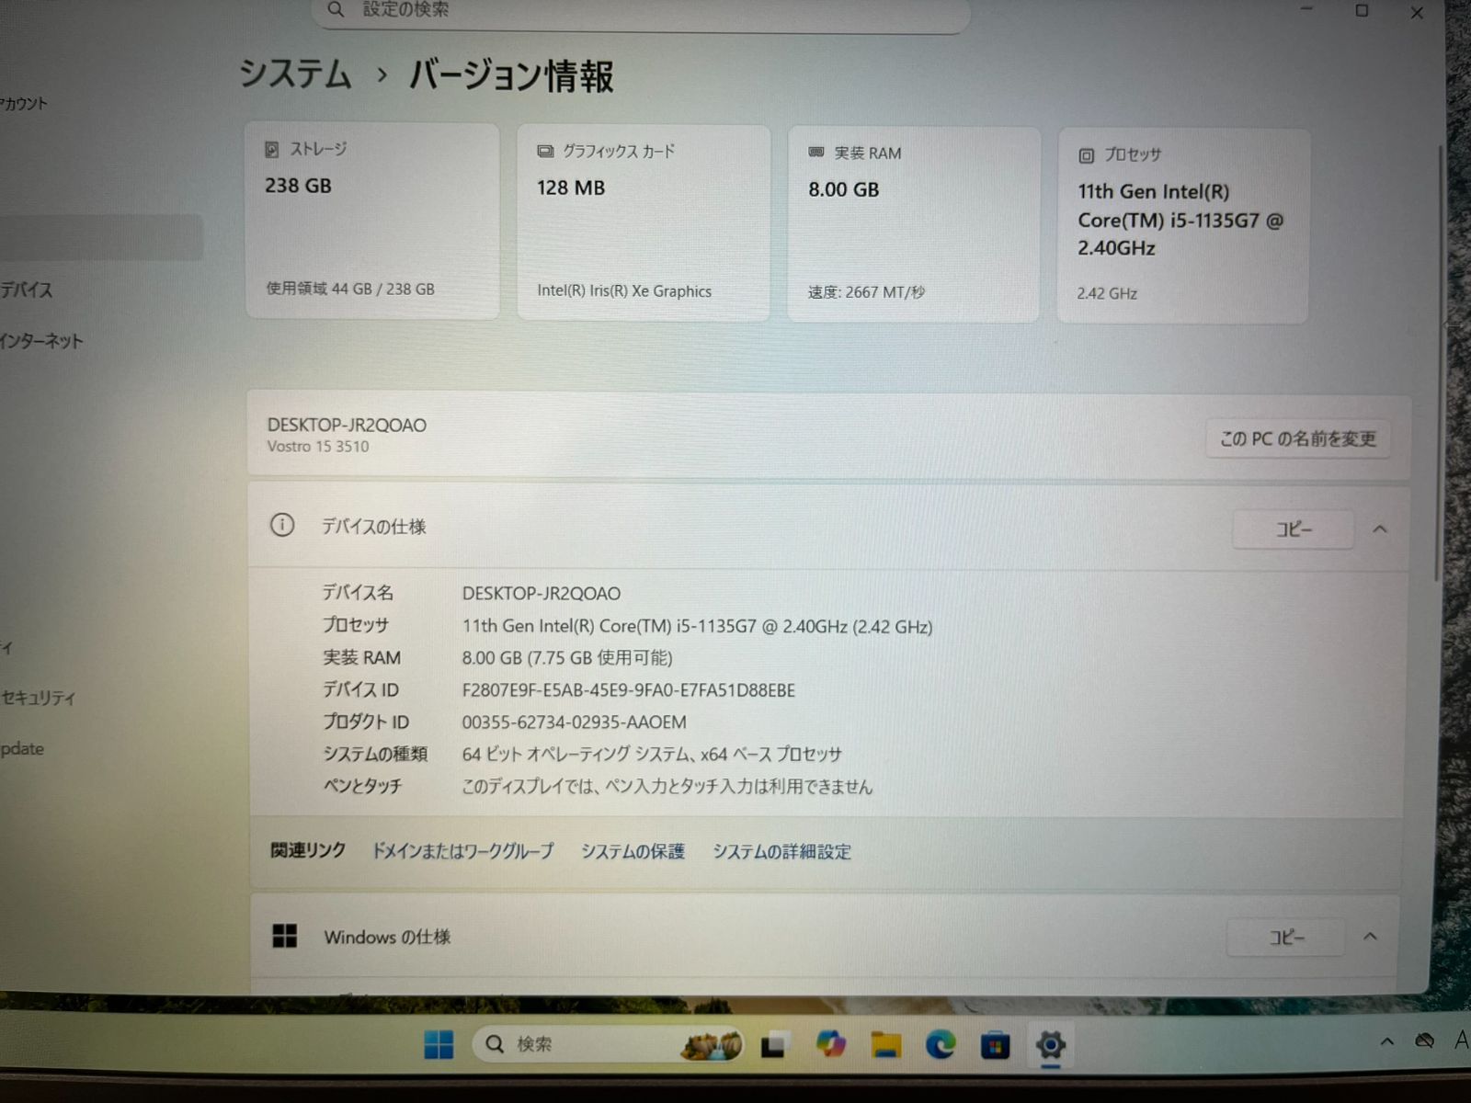Select アカウント in the sidebar
The width and height of the screenshot is (1471, 1103).
(24, 104)
